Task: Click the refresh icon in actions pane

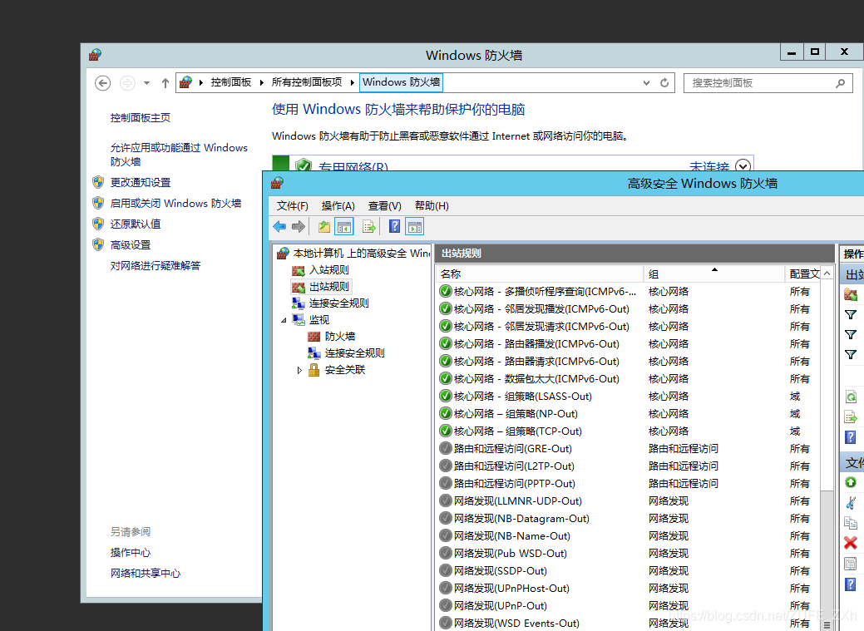Action: tap(851, 397)
